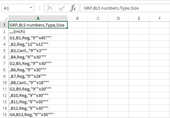
Task: Select row 13 header
Action: (4, 102)
